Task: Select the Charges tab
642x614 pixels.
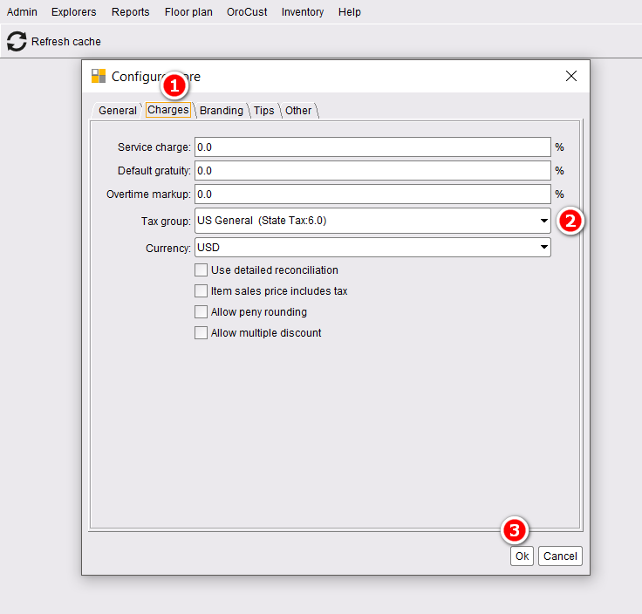Action: click(167, 110)
